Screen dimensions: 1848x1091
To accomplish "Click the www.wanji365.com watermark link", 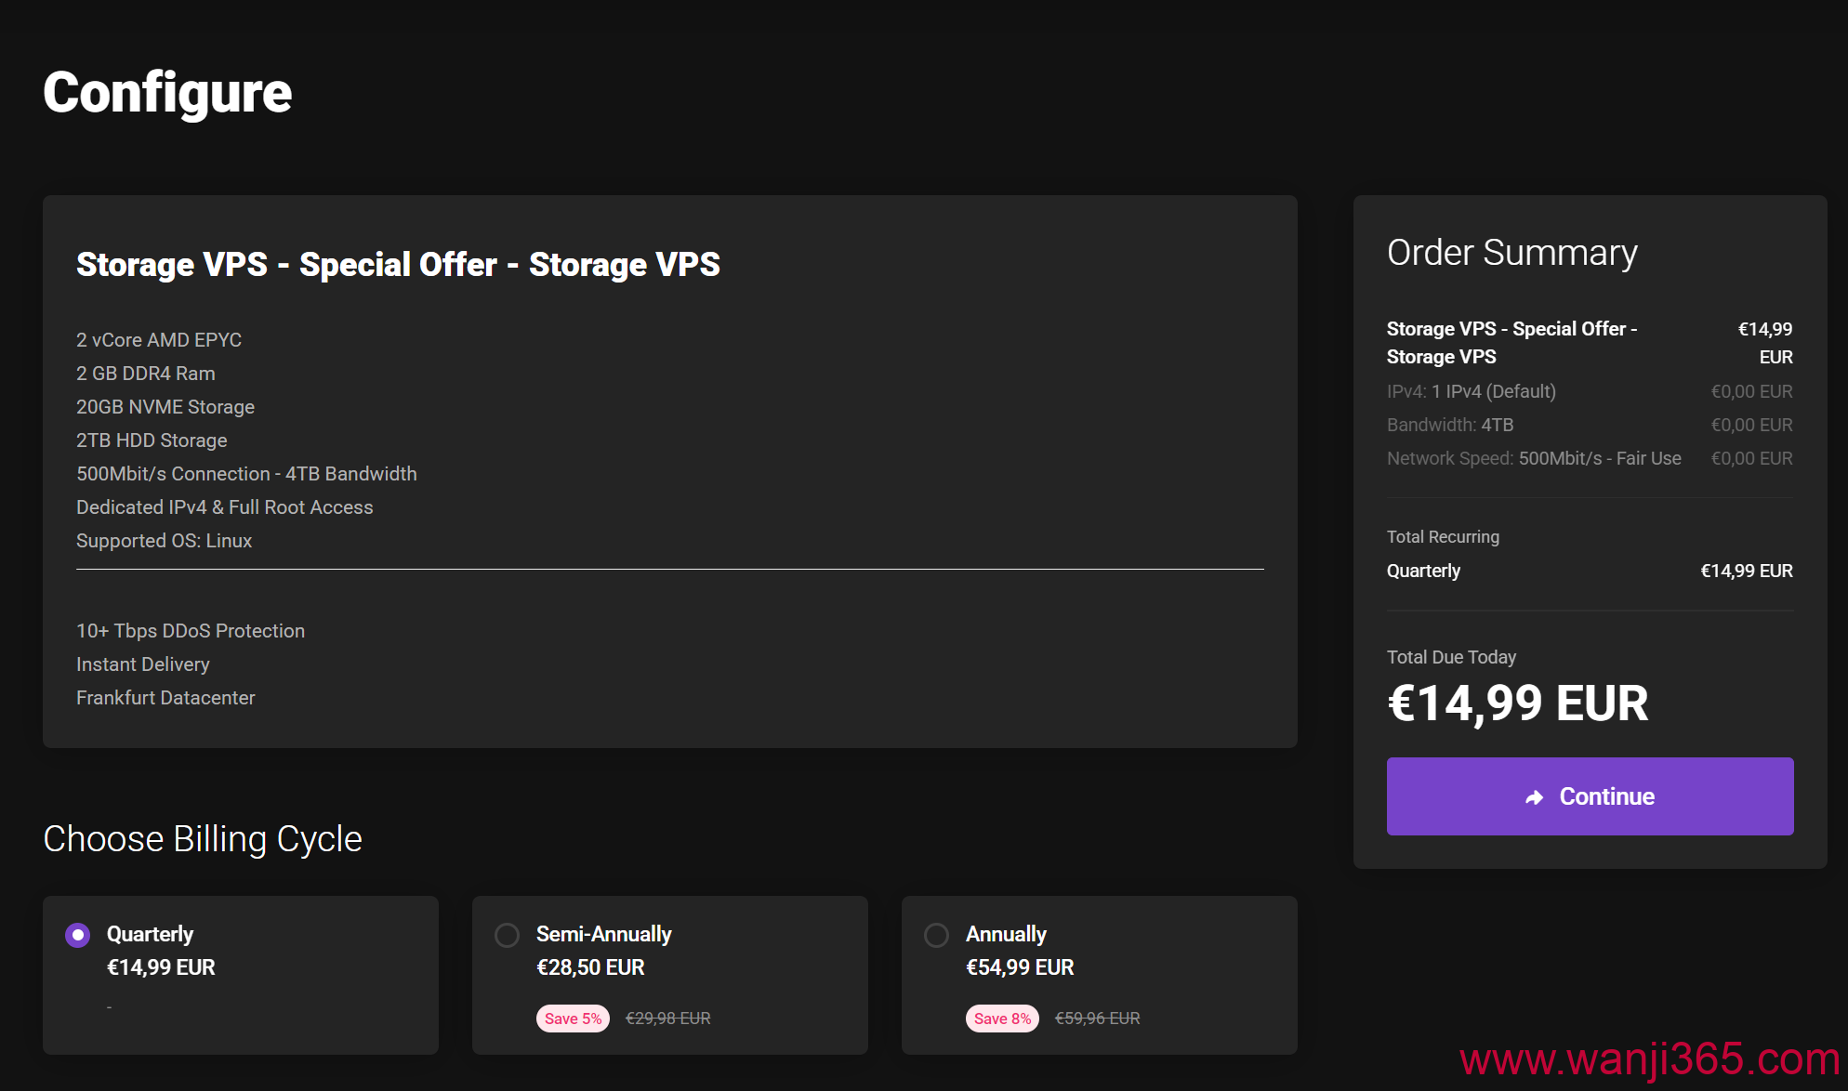I will (1649, 1059).
